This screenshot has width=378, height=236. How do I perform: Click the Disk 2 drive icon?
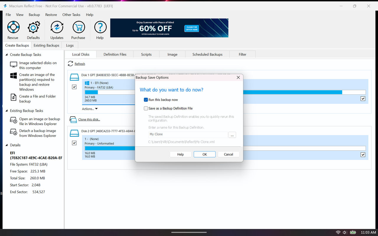point(74,133)
